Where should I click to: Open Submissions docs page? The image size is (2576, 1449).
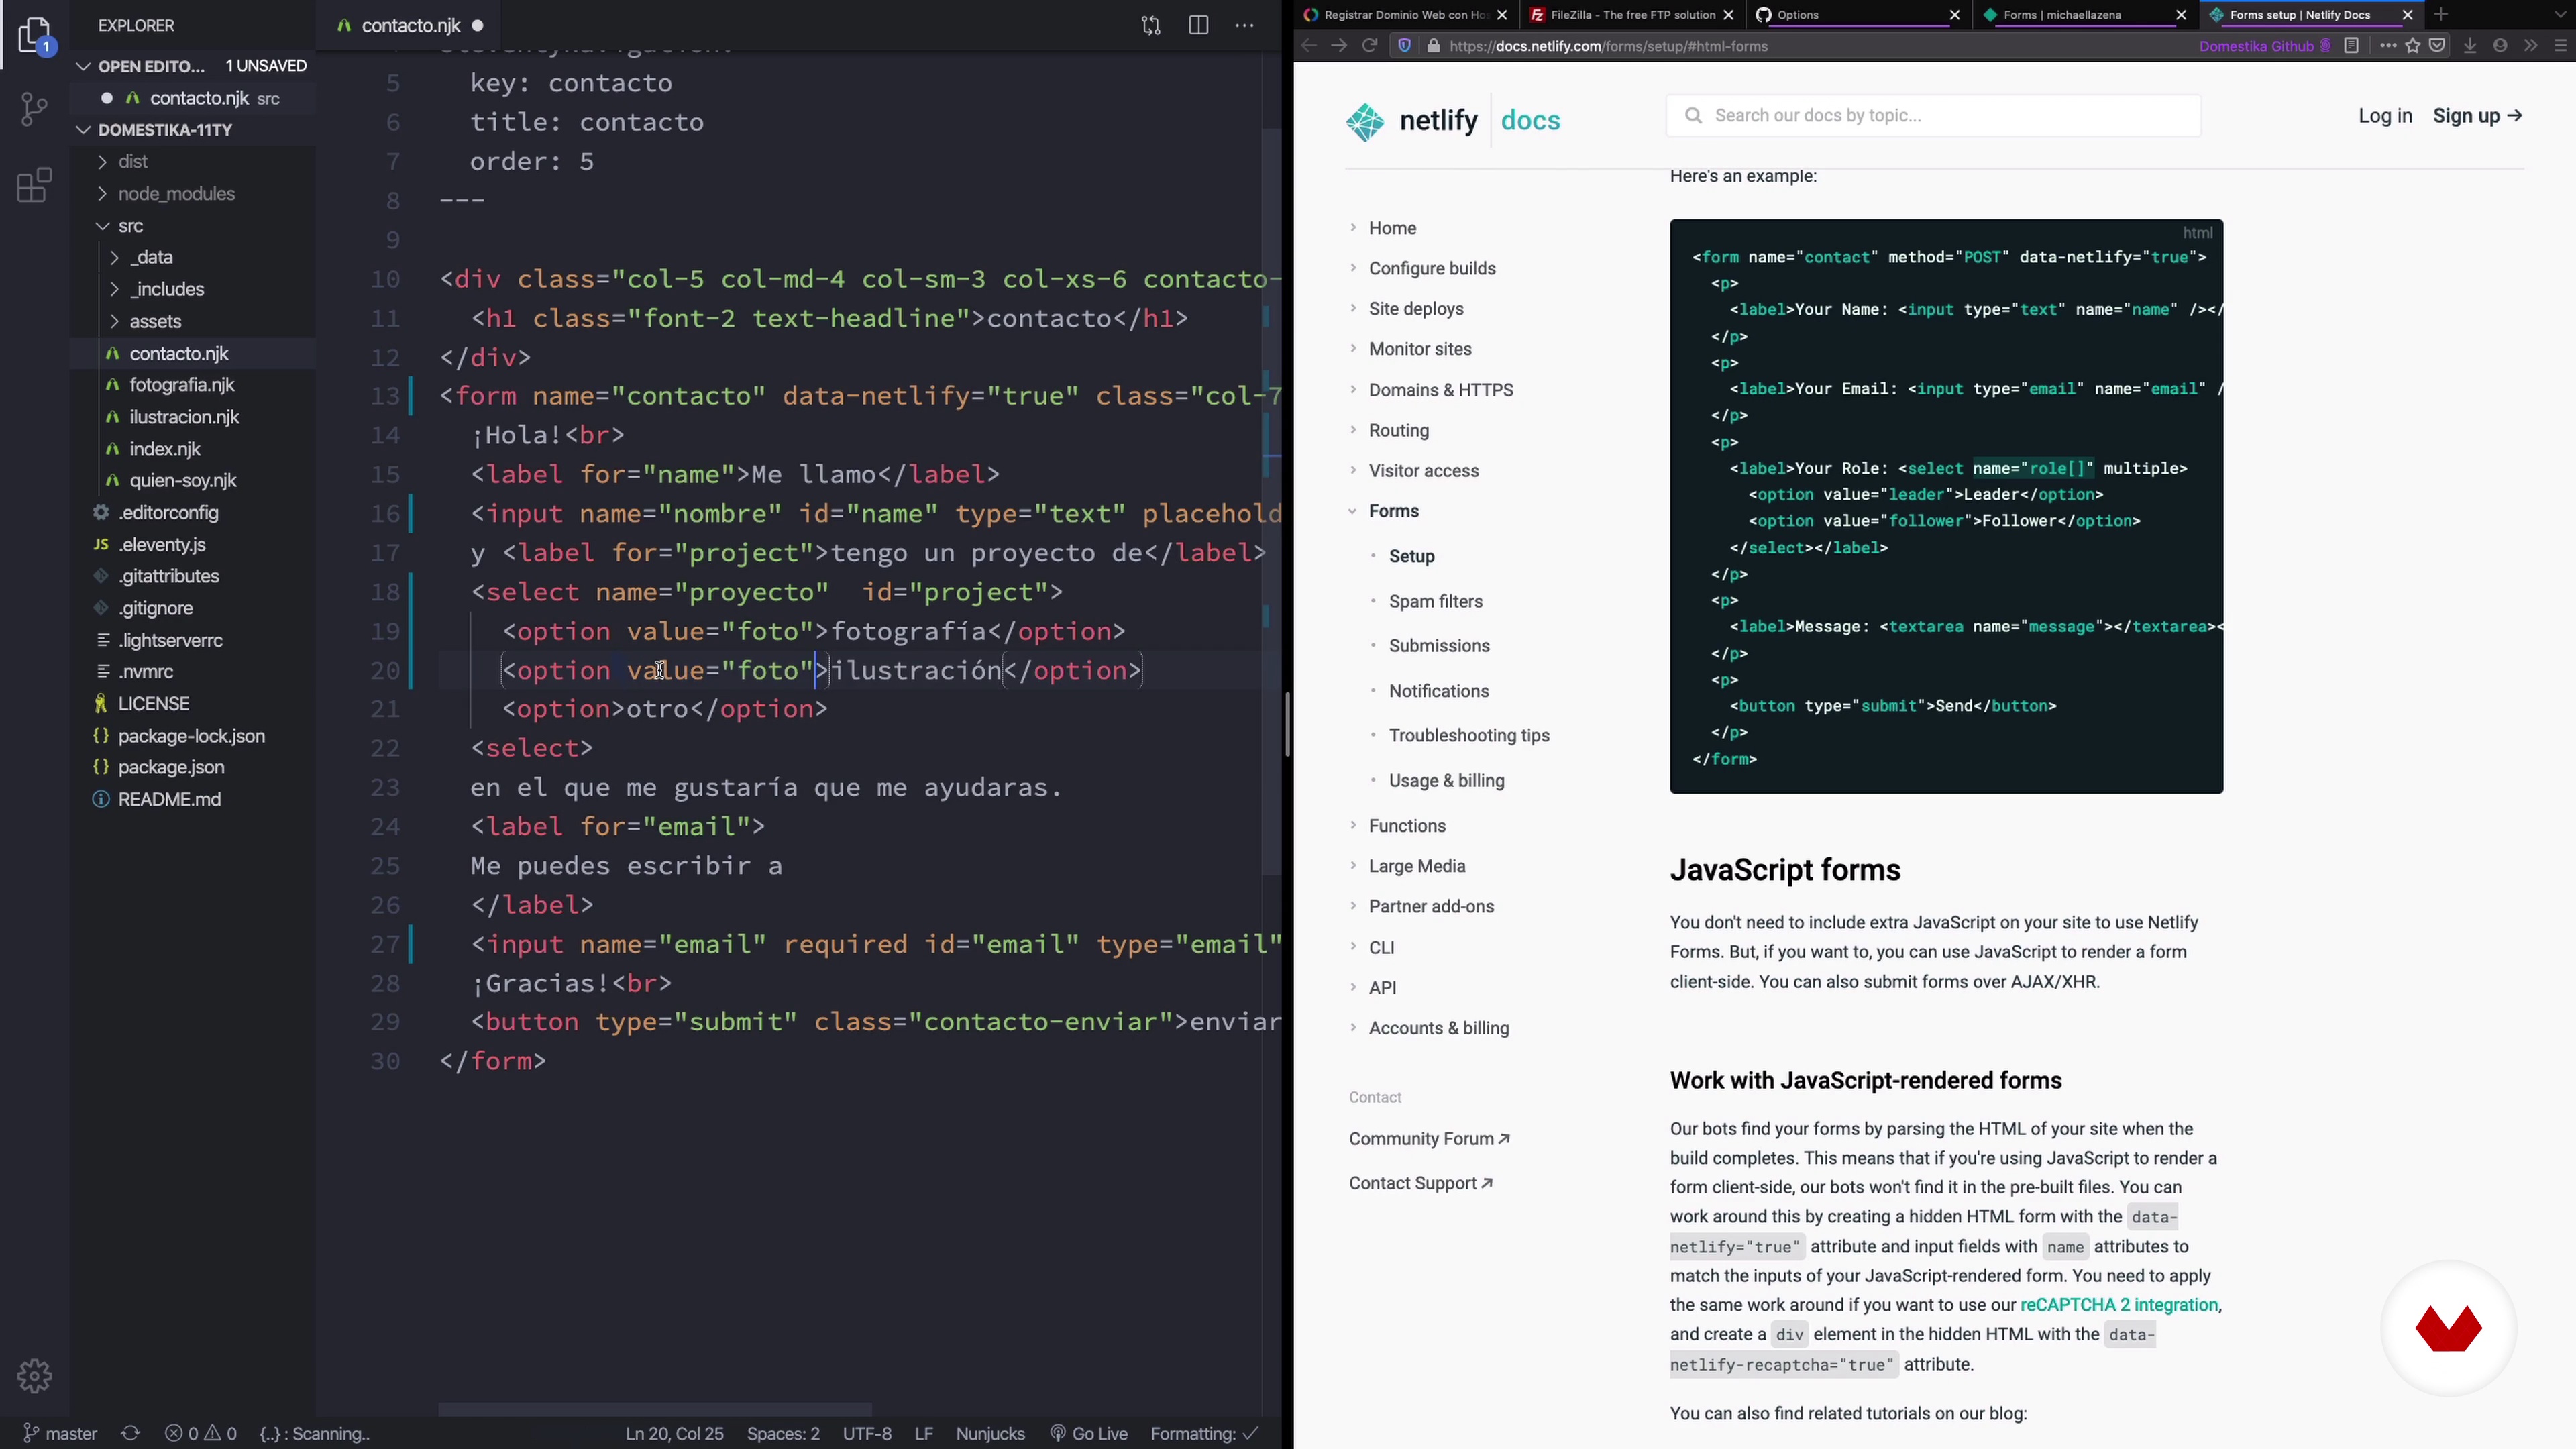point(1439,646)
